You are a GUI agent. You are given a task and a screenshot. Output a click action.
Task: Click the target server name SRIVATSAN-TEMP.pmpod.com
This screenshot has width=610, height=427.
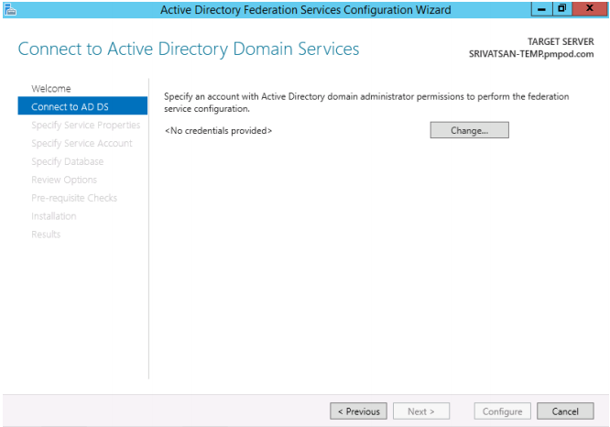click(x=531, y=54)
